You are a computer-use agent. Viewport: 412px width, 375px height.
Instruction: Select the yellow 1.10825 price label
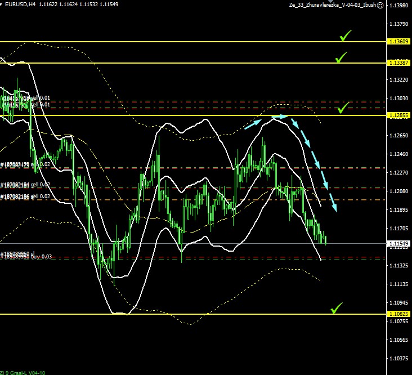pos(398,314)
